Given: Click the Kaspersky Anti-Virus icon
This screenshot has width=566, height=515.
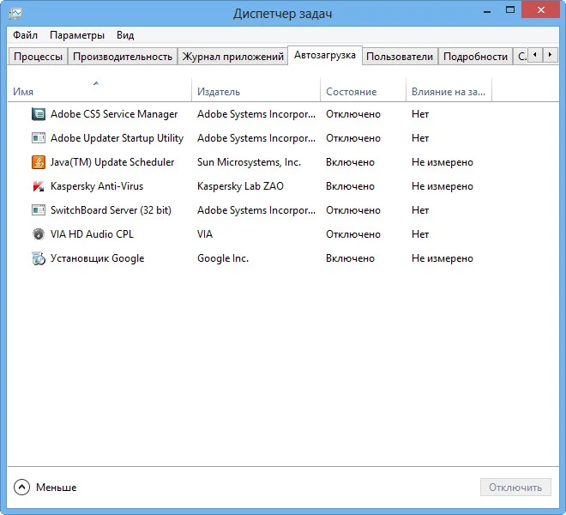Looking at the screenshot, I should pyautogui.click(x=39, y=186).
